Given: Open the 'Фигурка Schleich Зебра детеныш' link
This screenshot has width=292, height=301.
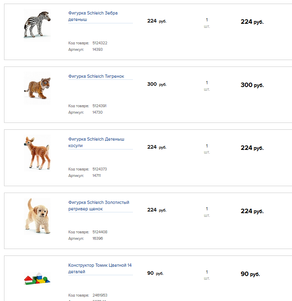Looking at the screenshot, I should [93, 16].
